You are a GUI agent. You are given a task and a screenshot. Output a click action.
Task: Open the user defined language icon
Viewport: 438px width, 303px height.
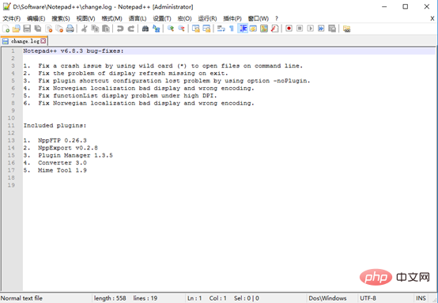(x=253, y=28)
